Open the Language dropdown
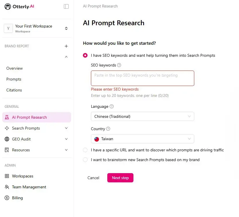Viewport: 239px width, 217px height. (142, 116)
